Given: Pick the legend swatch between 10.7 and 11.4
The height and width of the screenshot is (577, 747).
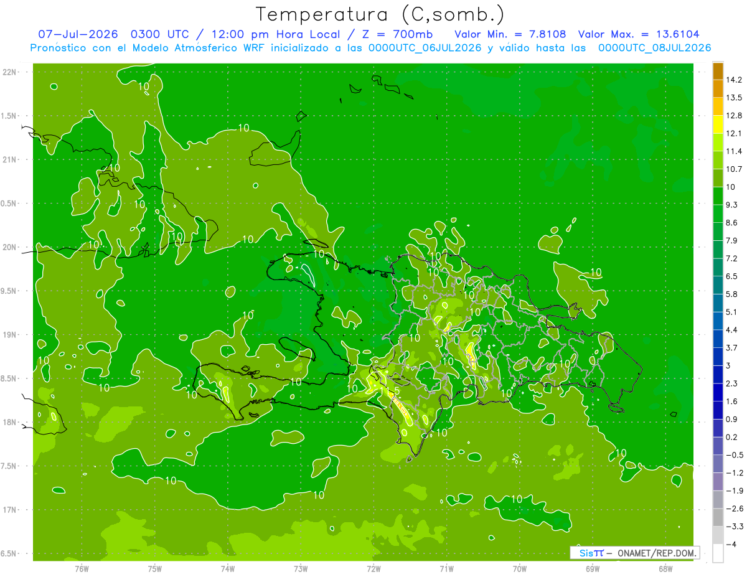Looking at the screenshot, I should pyautogui.click(x=718, y=160).
